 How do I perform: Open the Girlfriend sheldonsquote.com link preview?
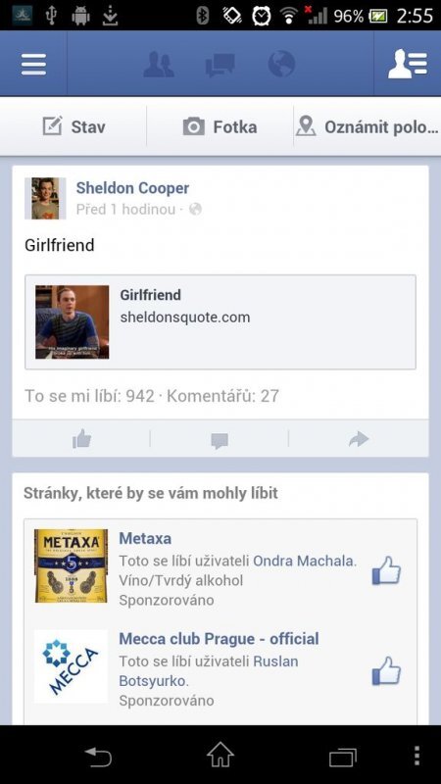pos(220,322)
